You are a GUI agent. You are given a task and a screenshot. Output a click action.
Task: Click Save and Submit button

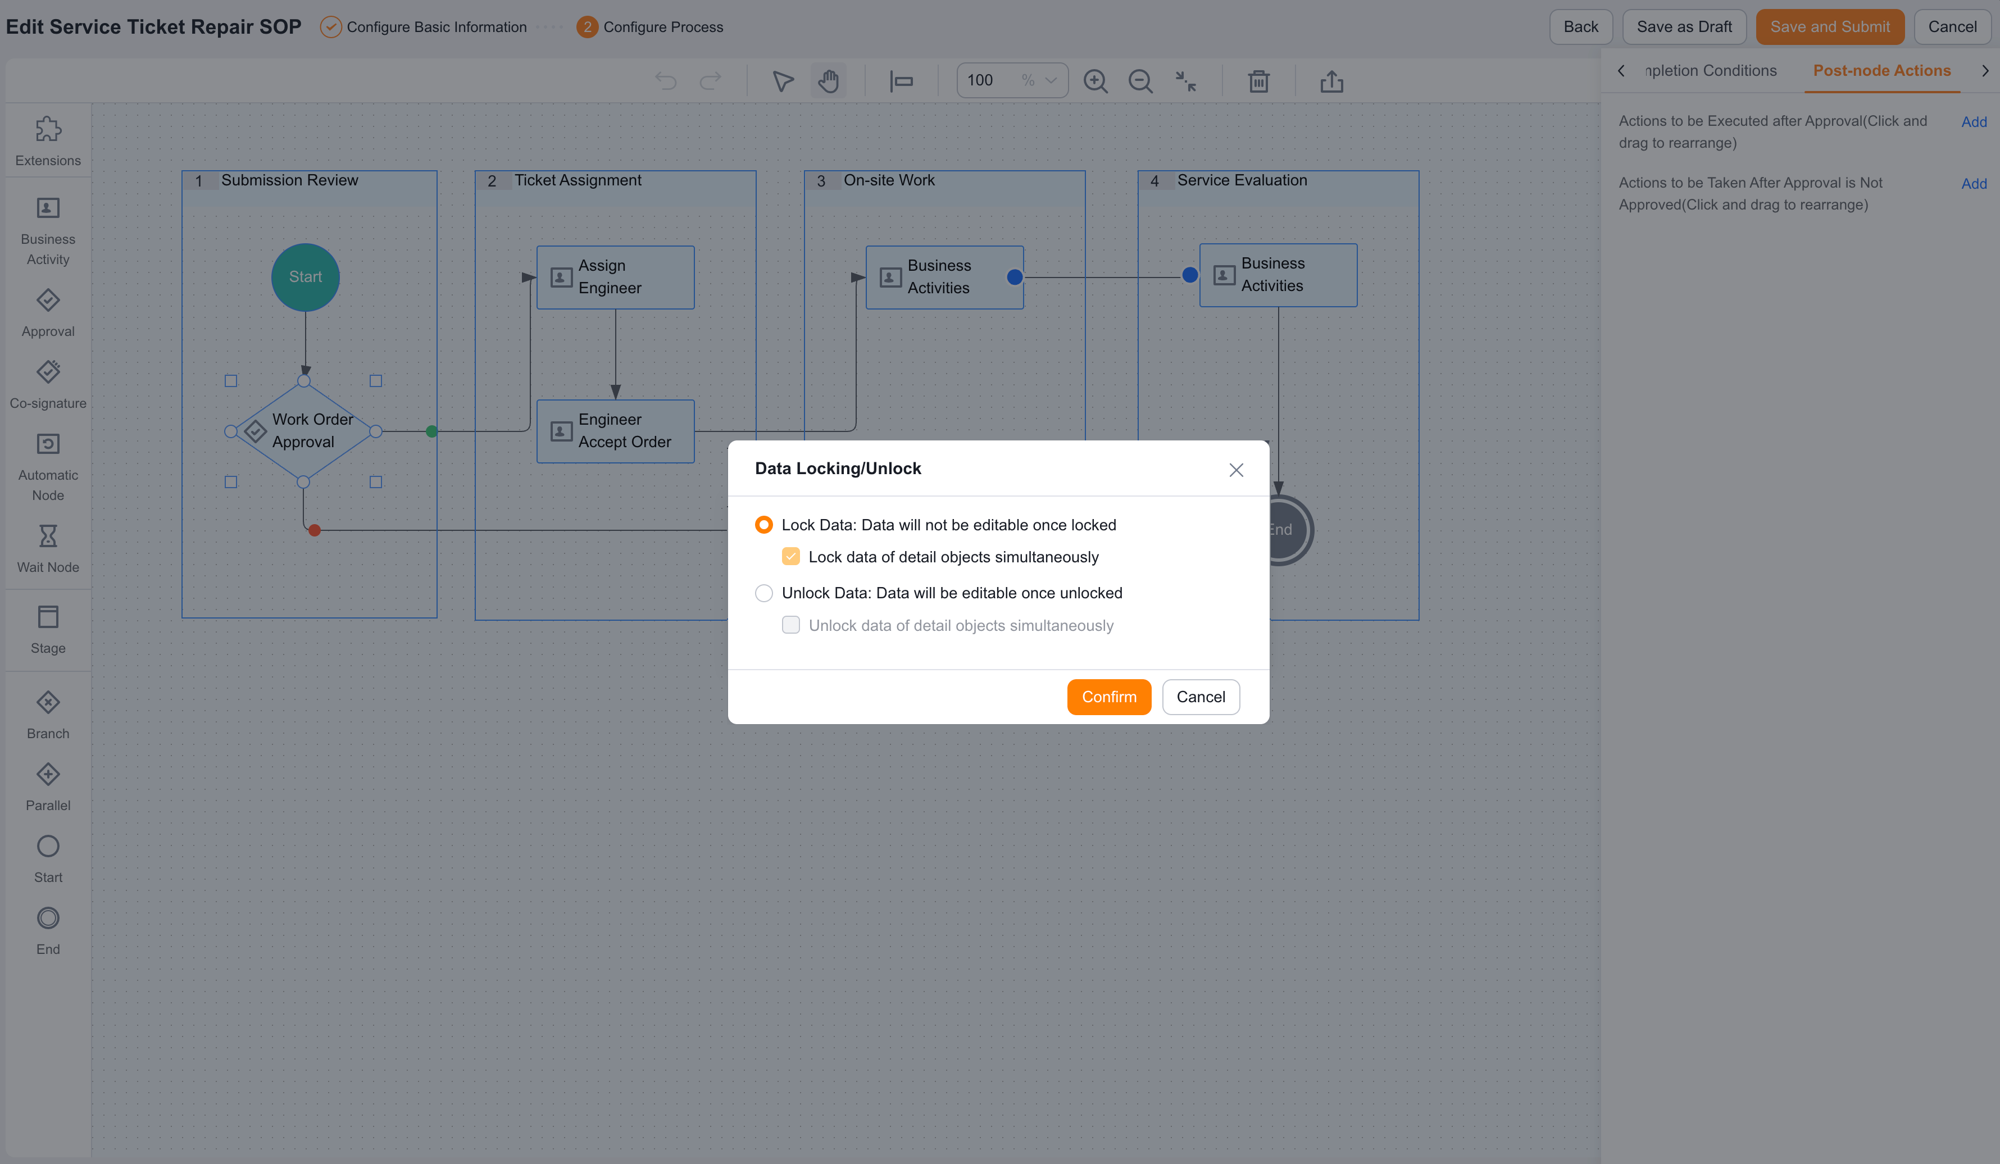tap(1829, 27)
